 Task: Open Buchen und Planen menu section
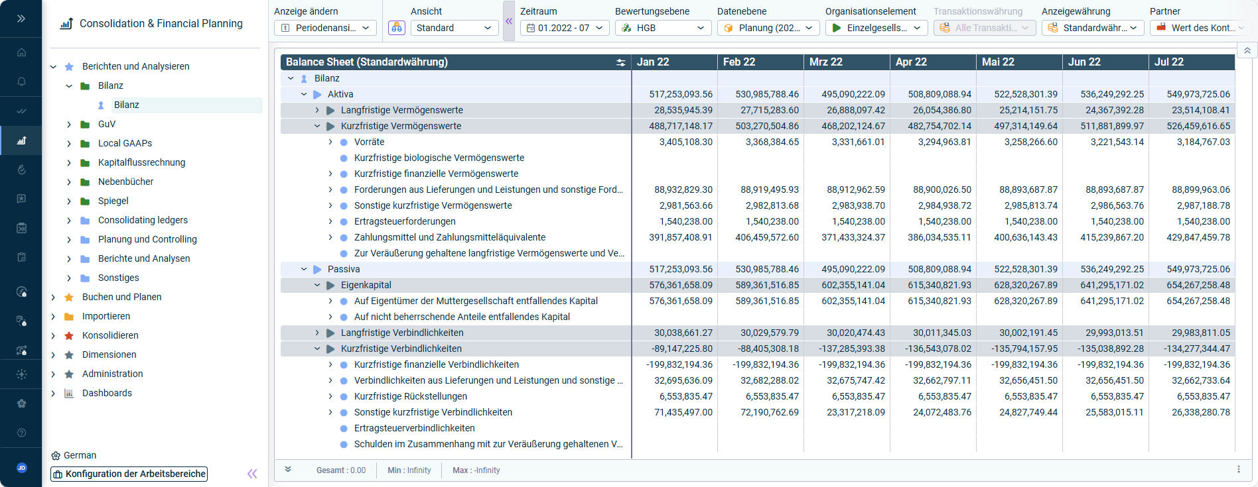pos(121,297)
